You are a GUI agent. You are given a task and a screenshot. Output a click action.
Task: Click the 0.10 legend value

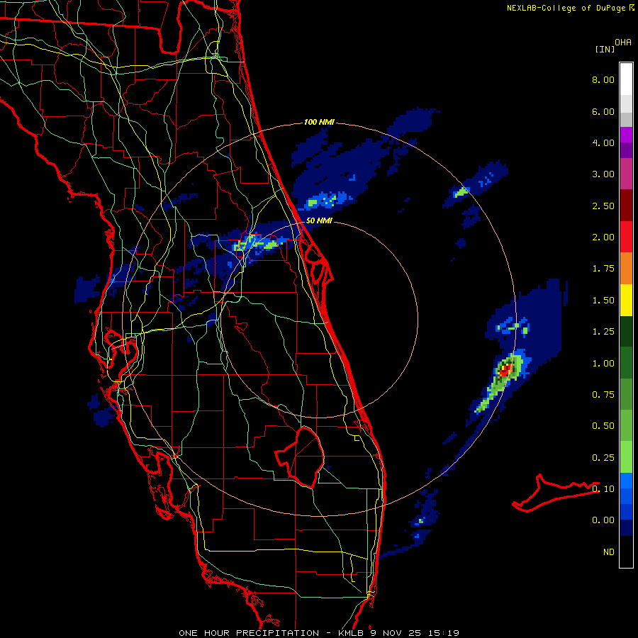(603, 489)
